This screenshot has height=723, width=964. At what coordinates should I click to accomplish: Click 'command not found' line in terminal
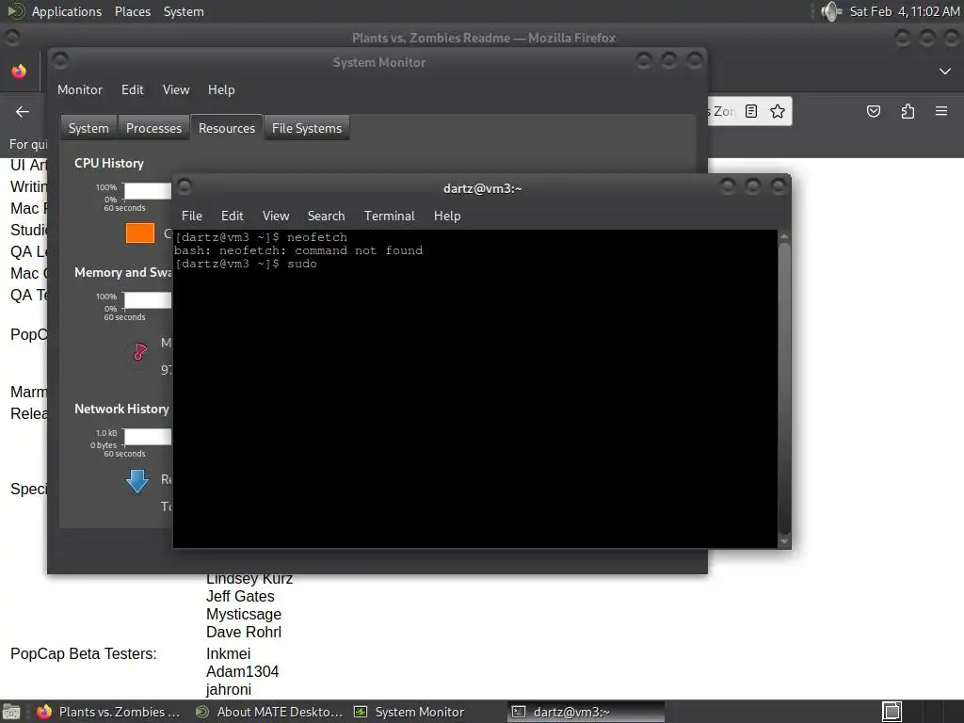pos(298,250)
